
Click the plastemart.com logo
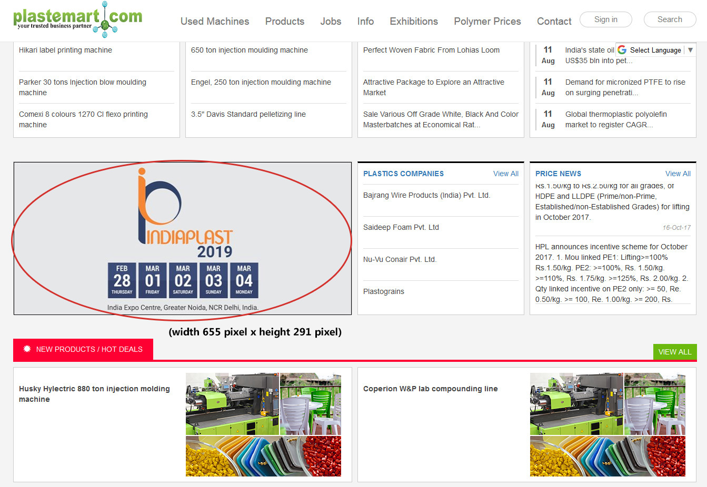point(77,19)
